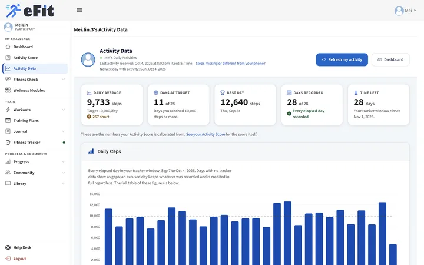The width and height of the screenshot is (424, 265).
Task: Expand the Progress submenu chevron
Action: (x=63, y=162)
